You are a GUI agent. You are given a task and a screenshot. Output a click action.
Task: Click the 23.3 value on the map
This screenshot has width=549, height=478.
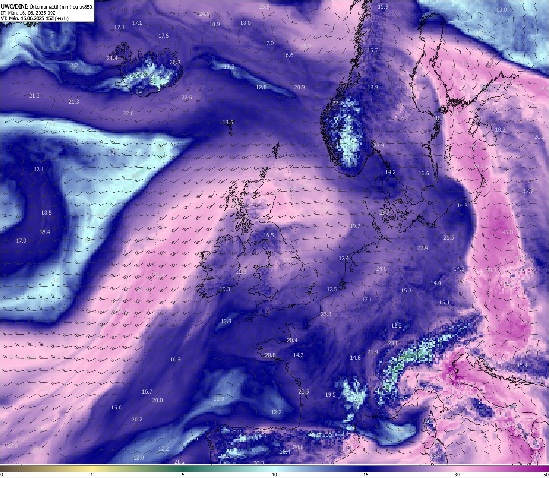pyautogui.click(x=326, y=314)
